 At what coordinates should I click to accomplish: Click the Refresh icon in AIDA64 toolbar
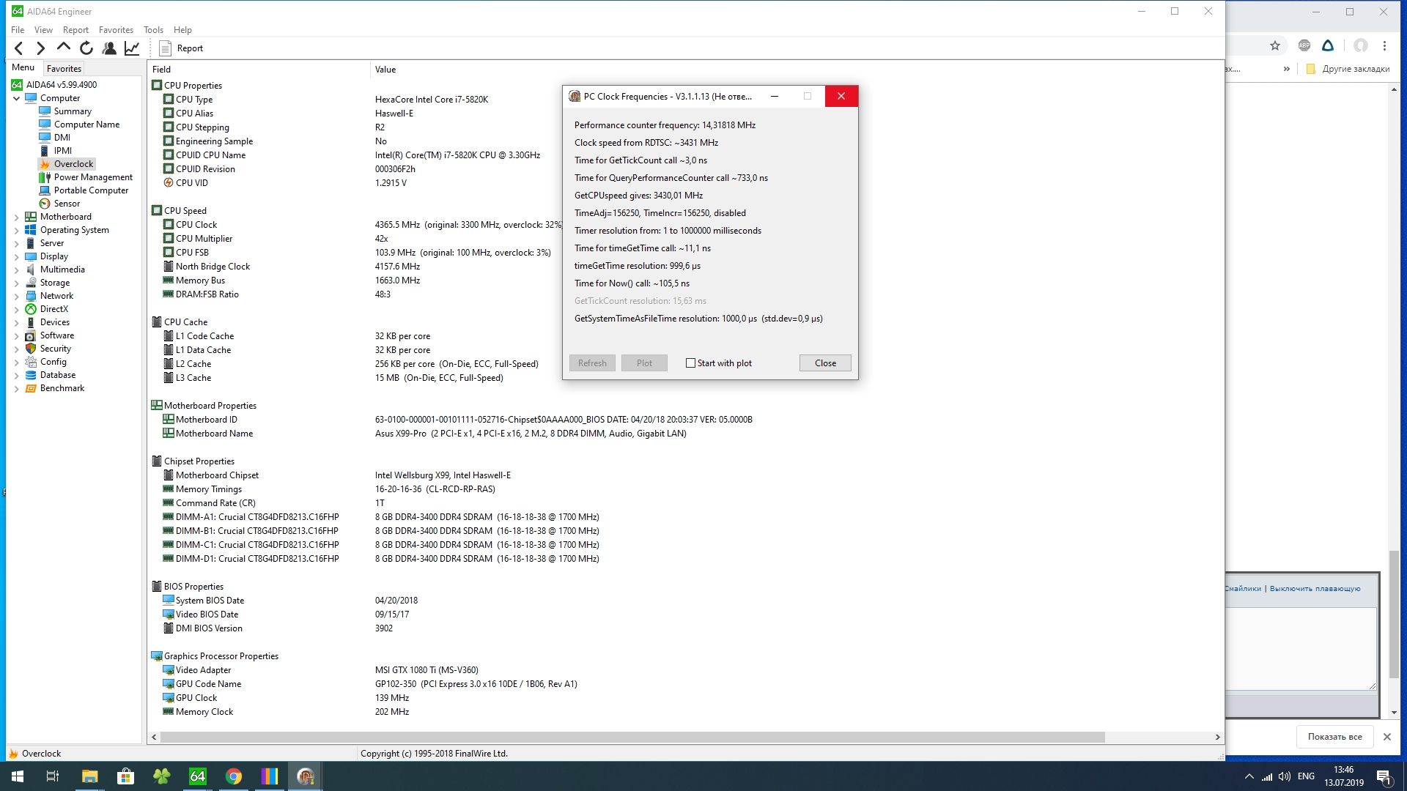point(86,48)
